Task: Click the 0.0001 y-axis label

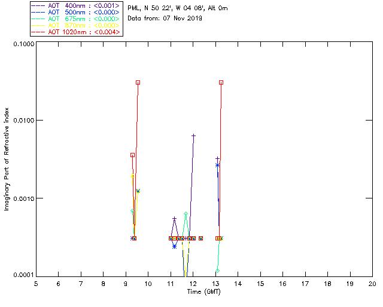Action: point(24,275)
